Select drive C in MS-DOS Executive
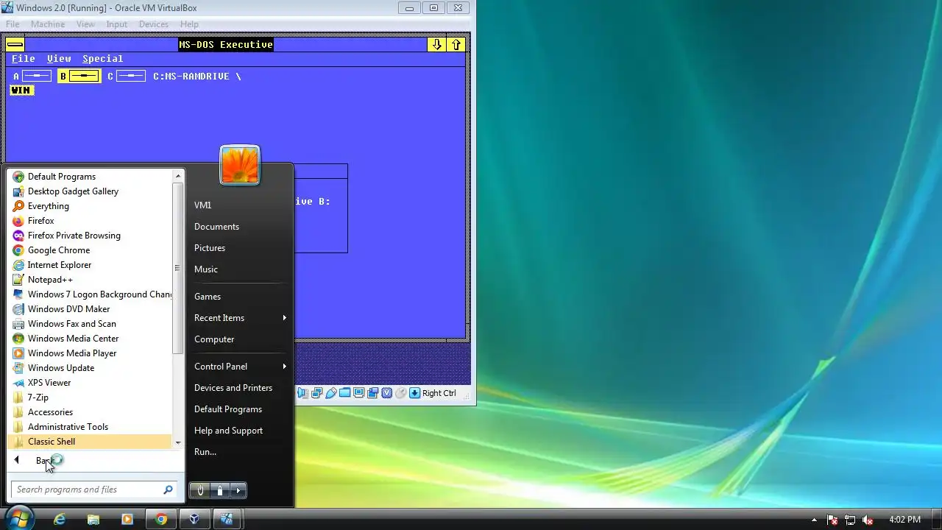Viewport: 942px width, 530px height. tap(126, 76)
